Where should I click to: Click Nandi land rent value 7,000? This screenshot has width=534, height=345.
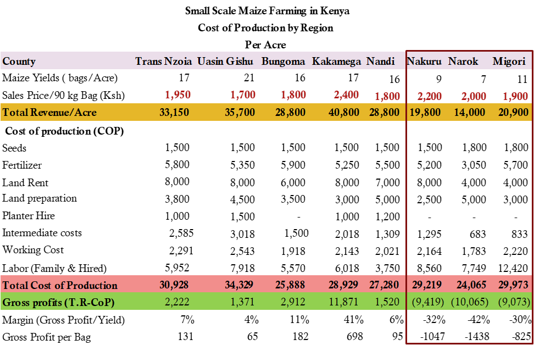387,182
